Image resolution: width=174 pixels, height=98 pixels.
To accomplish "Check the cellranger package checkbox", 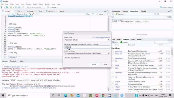I will tap(113, 73).
